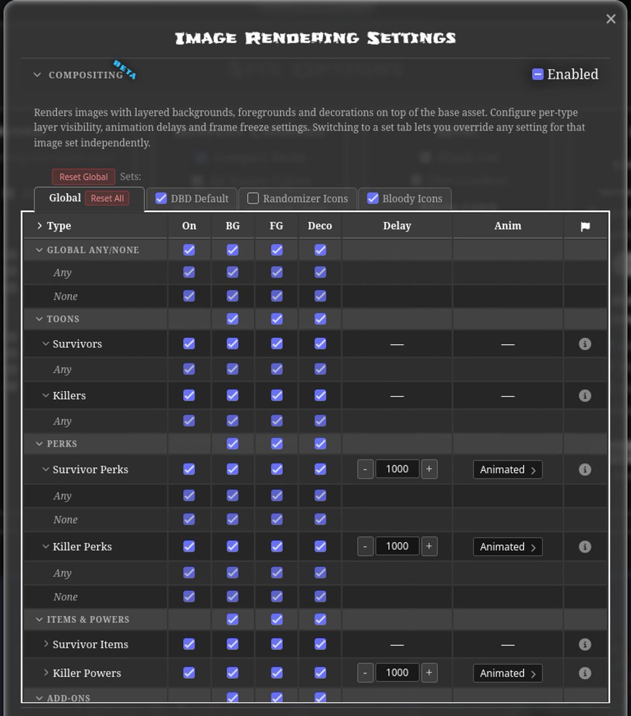Open Animated dropdown for Survivor Perks

[x=508, y=470]
